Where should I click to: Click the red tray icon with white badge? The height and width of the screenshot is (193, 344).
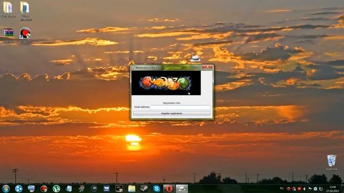(294, 189)
